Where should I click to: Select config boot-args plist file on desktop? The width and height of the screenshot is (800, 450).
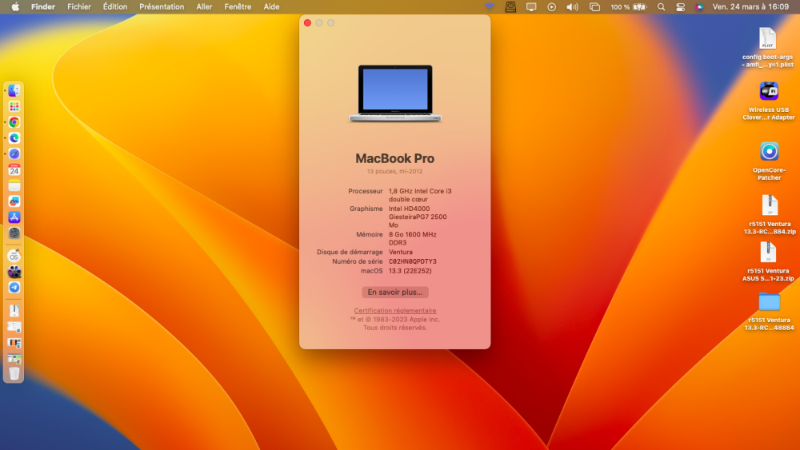pos(767,47)
